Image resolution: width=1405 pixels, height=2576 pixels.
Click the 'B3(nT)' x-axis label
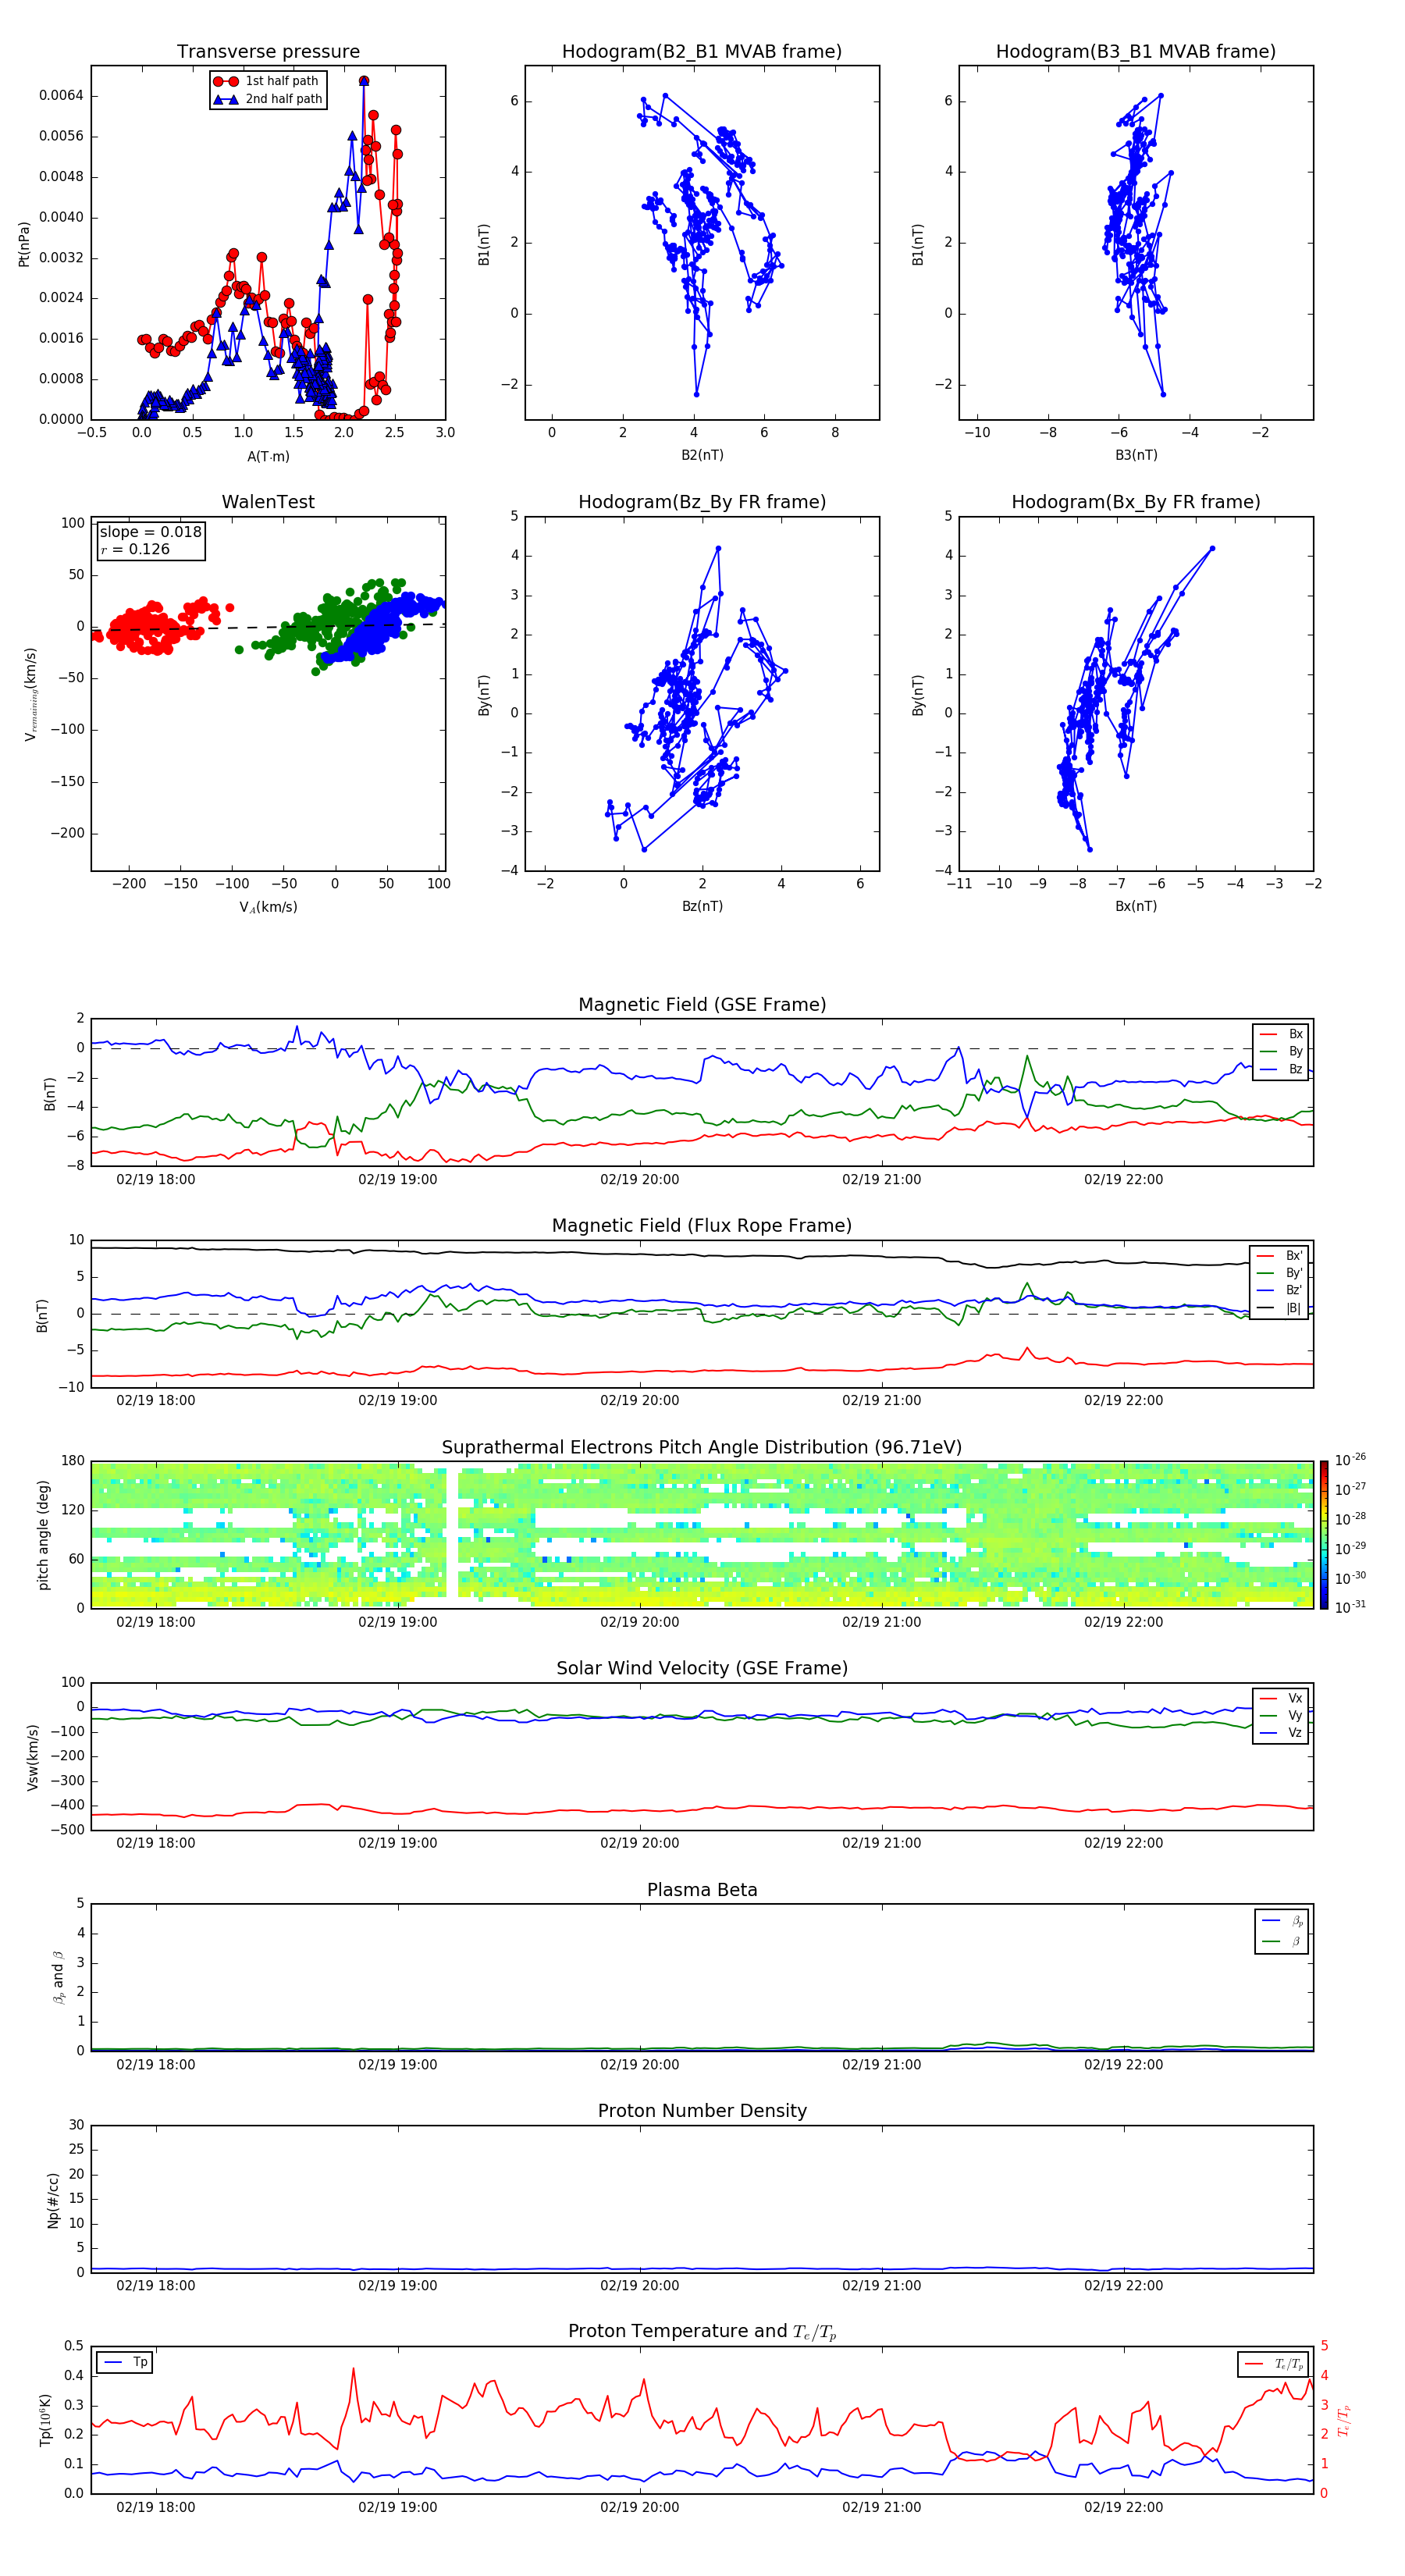point(1136,455)
